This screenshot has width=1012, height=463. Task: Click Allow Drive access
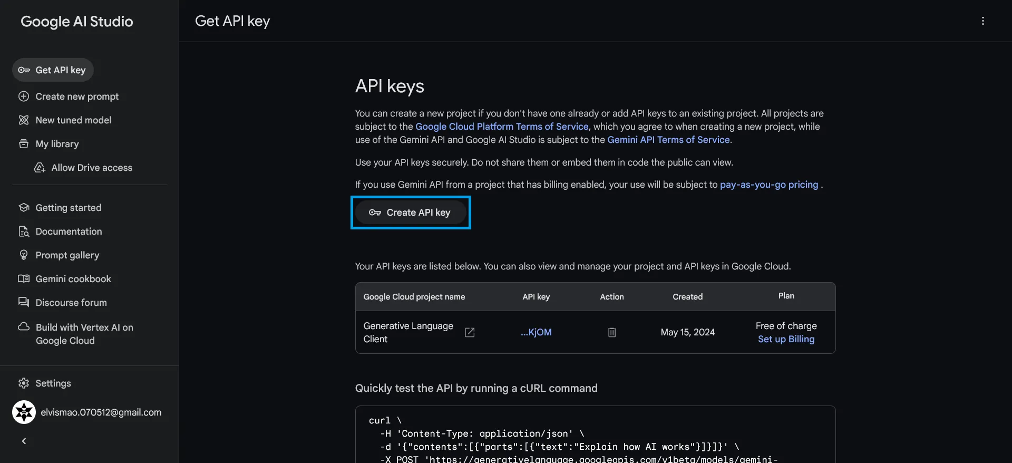pos(92,168)
